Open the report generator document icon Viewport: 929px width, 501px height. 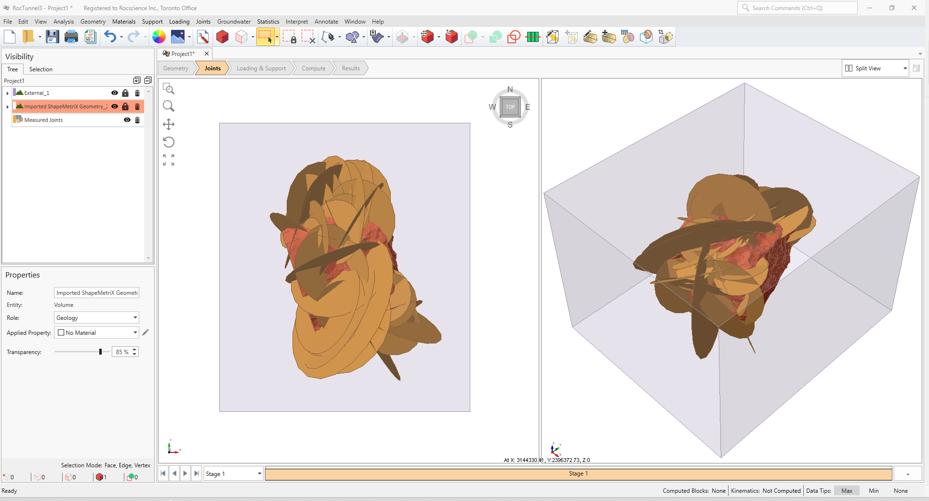[90, 37]
